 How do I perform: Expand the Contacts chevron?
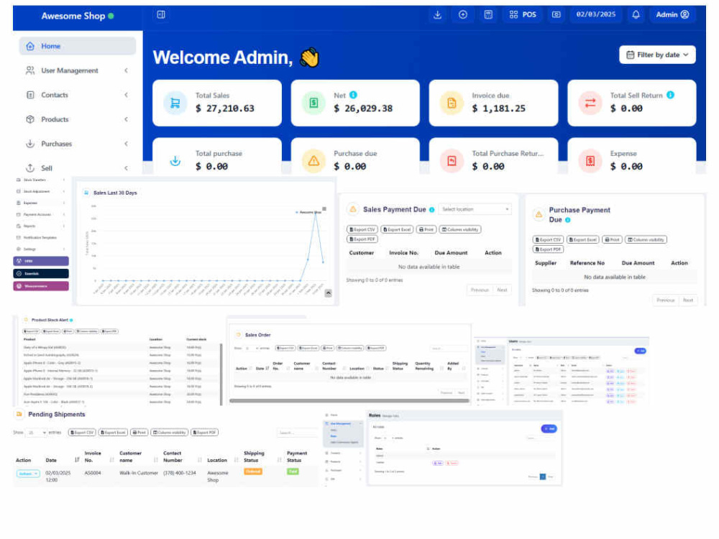[x=126, y=95]
